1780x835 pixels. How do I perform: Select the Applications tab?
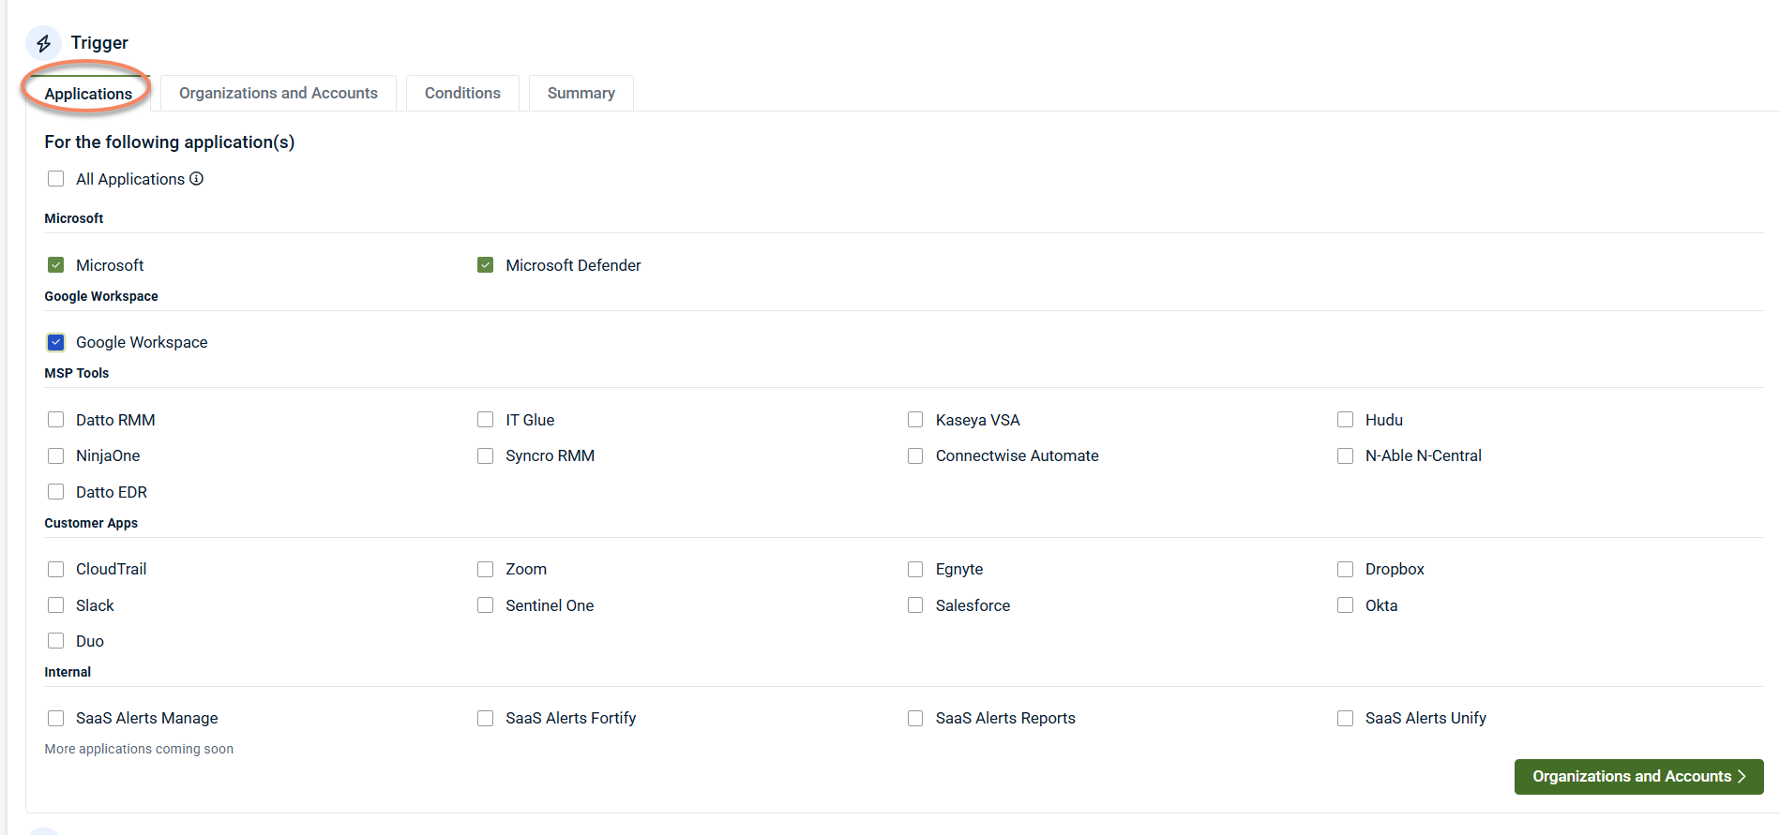coord(88,94)
